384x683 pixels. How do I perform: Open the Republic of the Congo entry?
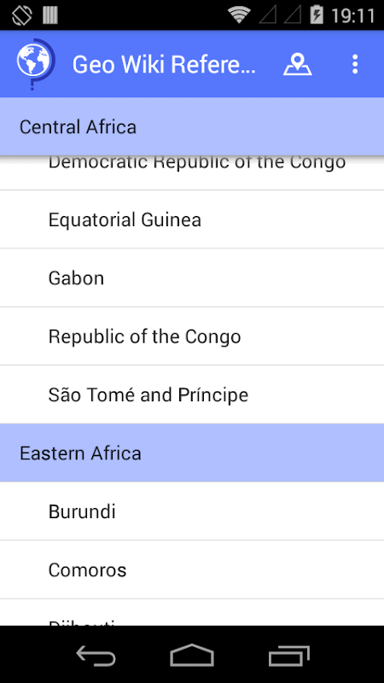pos(192,336)
